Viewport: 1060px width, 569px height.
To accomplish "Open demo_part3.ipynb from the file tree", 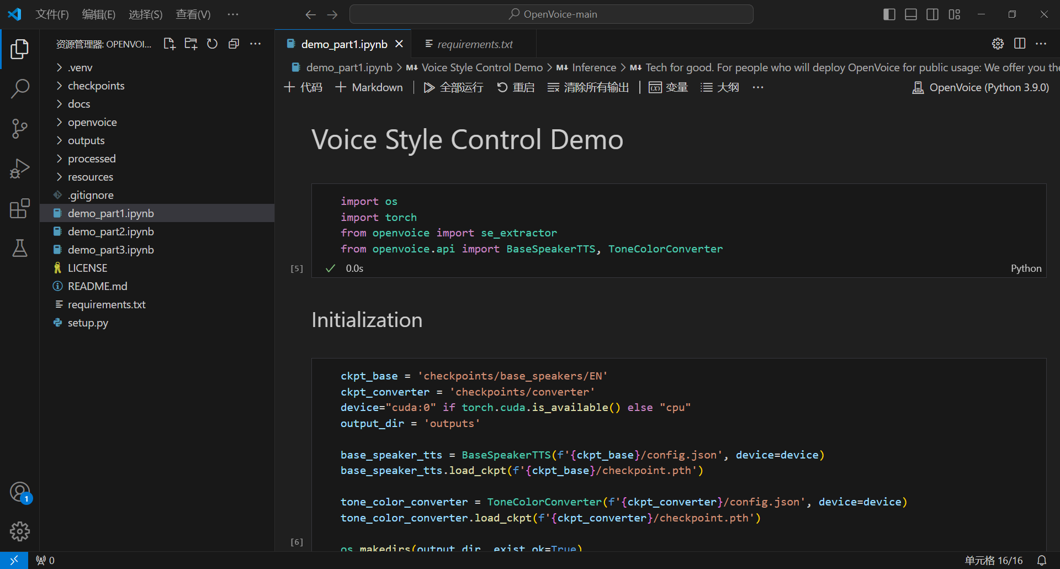I will pos(157,250).
